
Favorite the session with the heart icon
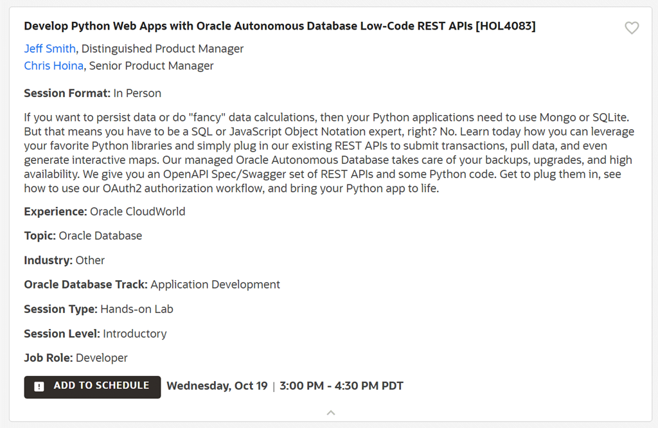[632, 28]
